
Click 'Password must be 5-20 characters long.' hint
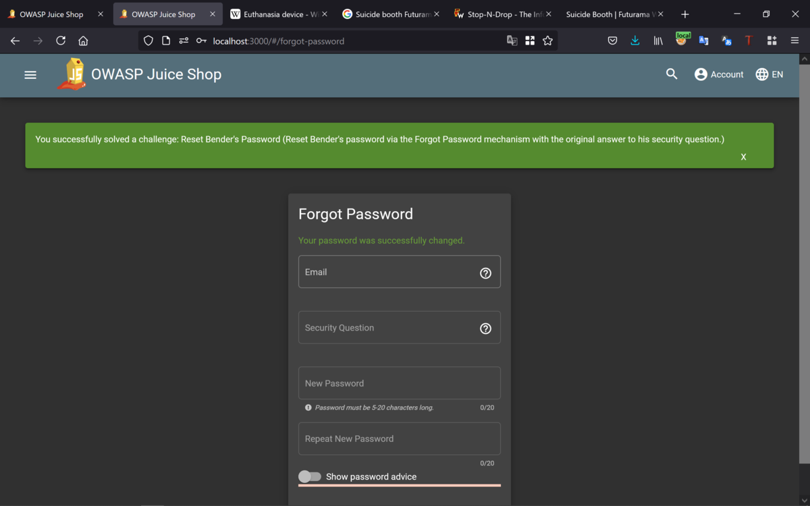pos(374,407)
